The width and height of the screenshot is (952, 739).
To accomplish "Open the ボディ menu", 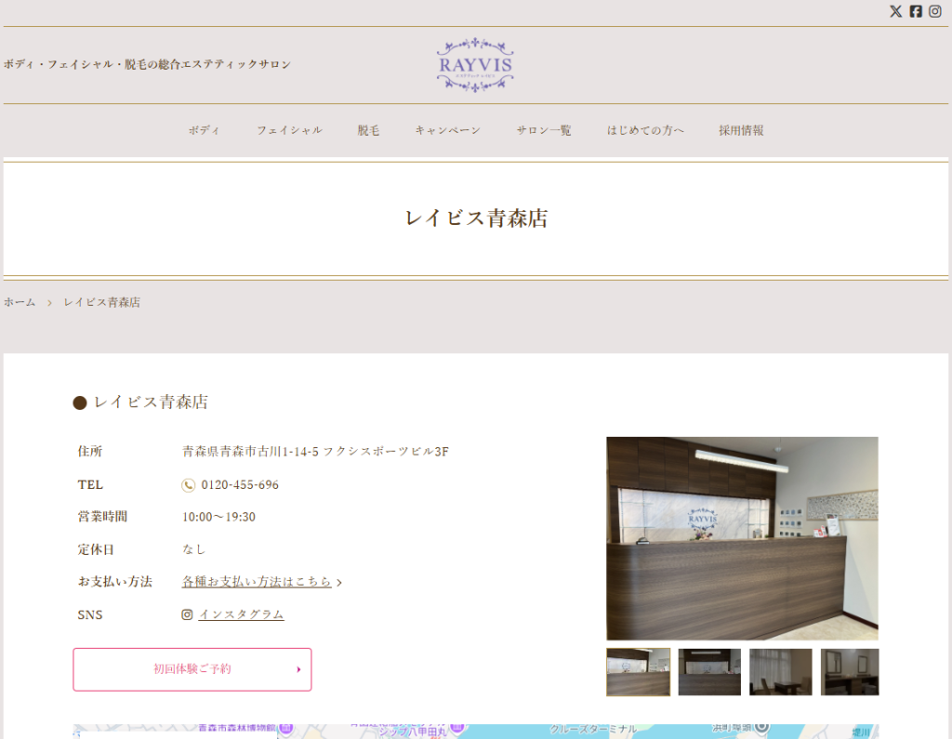I will click(205, 130).
